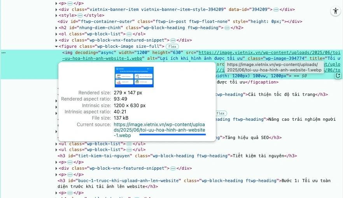Click the "== $0" marker on the img row
343x198 pixels.
(x=300, y=76)
